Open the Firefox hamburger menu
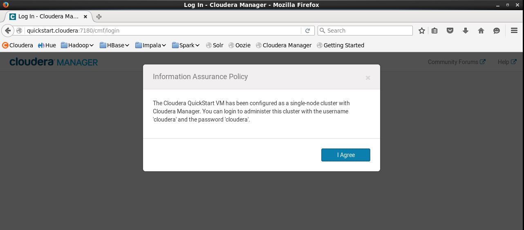The width and height of the screenshot is (524, 230). (x=514, y=31)
